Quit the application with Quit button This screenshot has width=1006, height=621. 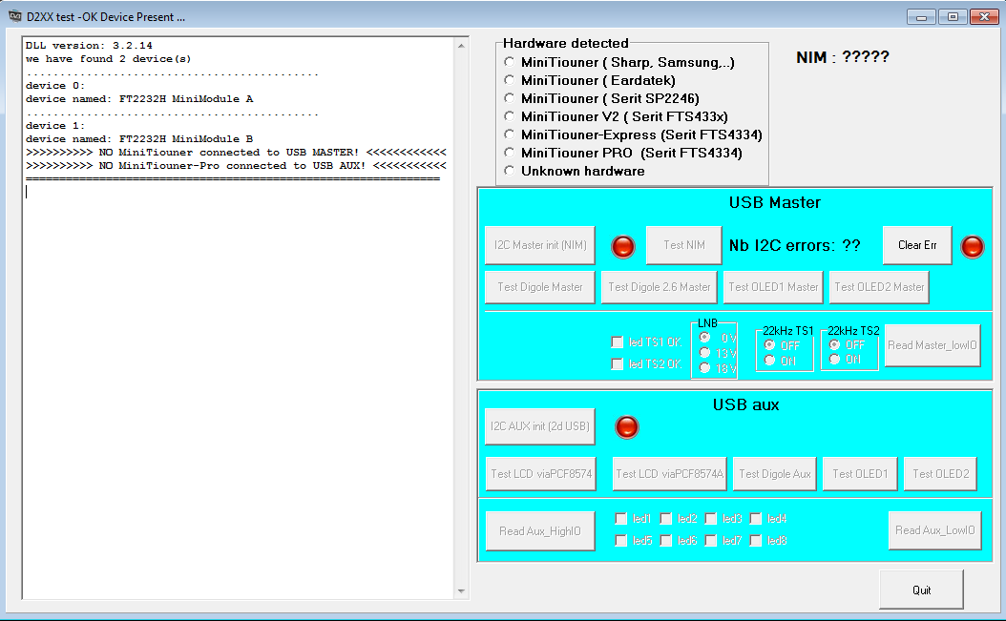coord(921,590)
